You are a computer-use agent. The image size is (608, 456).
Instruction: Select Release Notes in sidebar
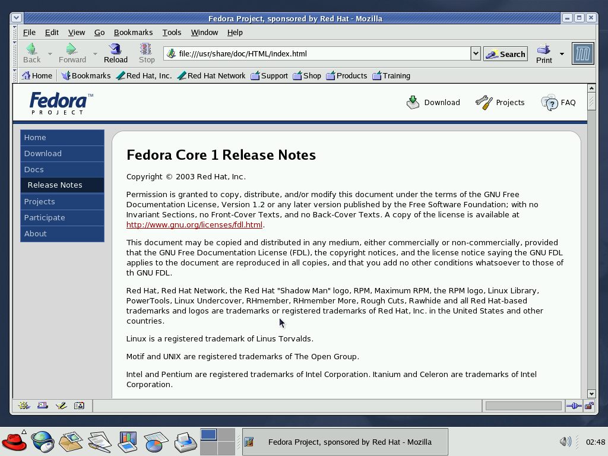62,185
